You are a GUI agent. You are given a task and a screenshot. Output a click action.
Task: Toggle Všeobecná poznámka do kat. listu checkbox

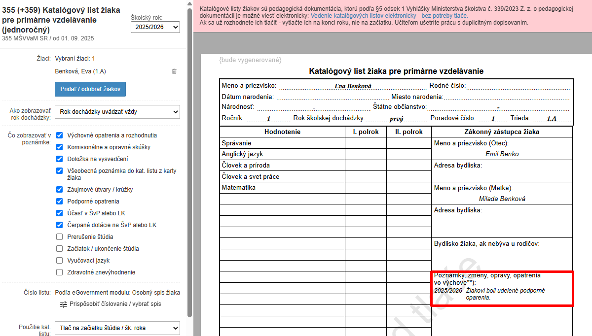coord(59,170)
